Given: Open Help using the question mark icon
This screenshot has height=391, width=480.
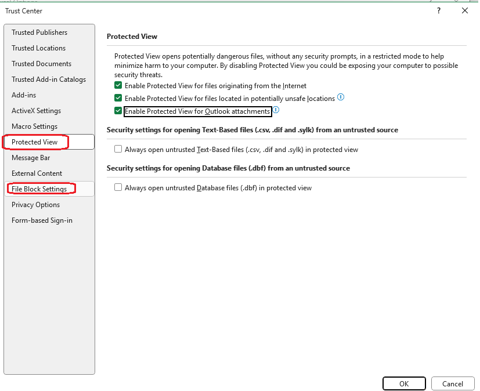Looking at the screenshot, I should click(438, 10).
